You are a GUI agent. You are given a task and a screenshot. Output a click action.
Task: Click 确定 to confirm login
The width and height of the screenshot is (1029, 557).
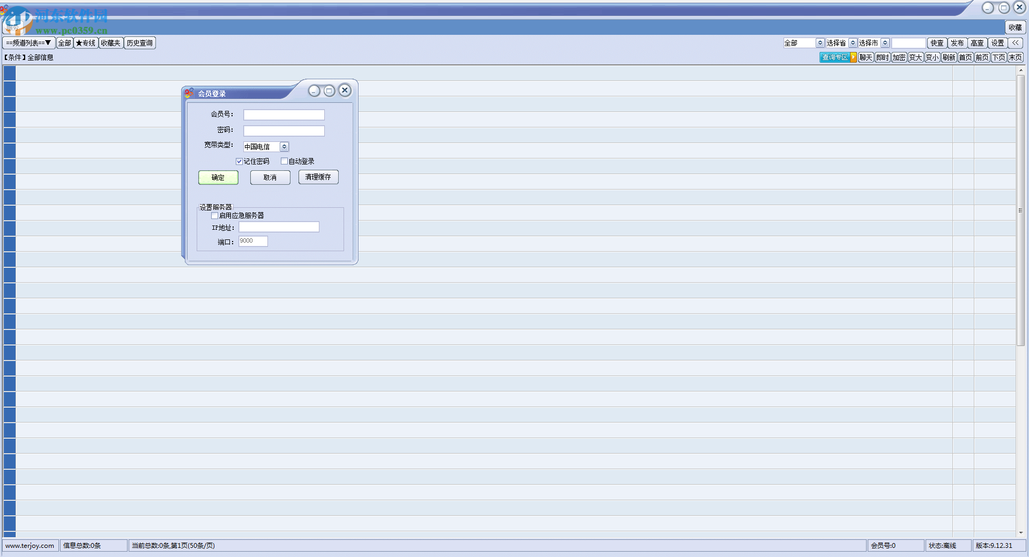218,177
